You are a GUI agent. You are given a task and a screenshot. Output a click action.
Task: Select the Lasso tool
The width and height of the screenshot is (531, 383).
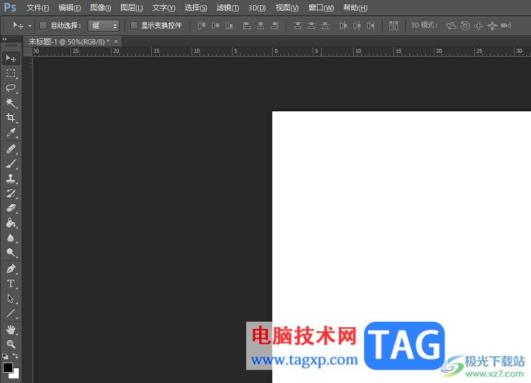pos(11,88)
